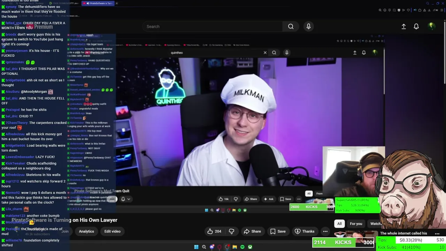The width and height of the screenshot is (446, 251).
Task: Switch to the PirateSoftware is Turning browser tab
Action: [98, 3]
